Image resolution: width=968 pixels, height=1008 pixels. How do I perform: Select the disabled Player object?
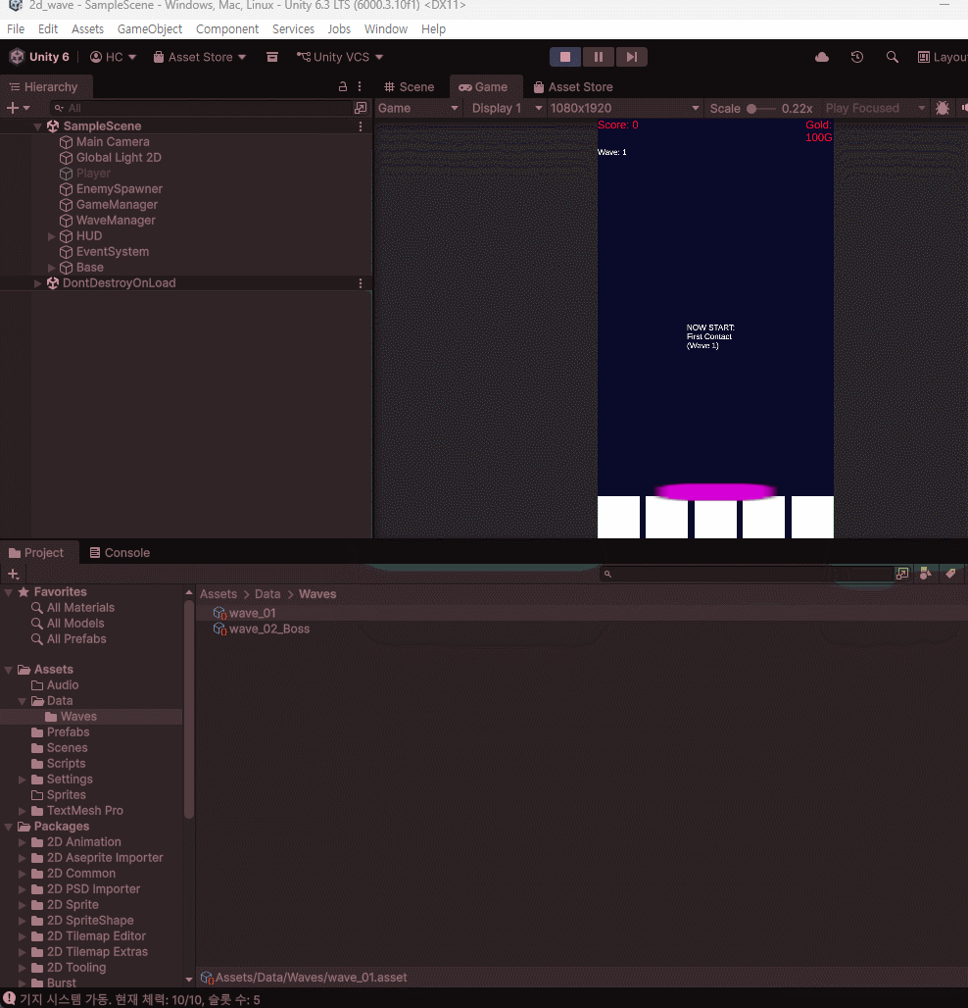point(93,174)
